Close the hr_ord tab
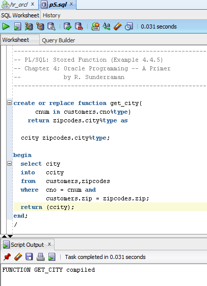This screenshot has height=286, width=207. coord(33,4)
